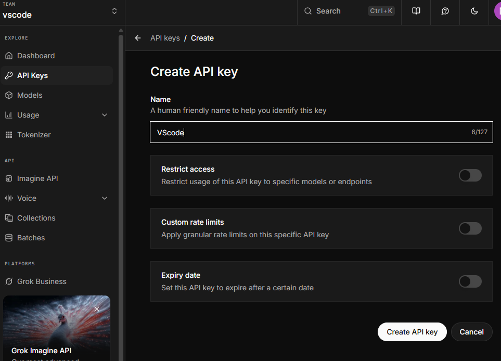Open the purple user avatar
The width and height of the screenshot is (501, 361).
point(498,11)
